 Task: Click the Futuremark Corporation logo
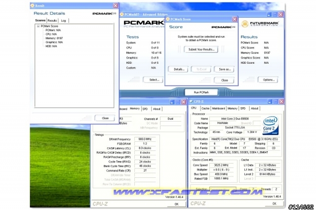pos(260,24)
